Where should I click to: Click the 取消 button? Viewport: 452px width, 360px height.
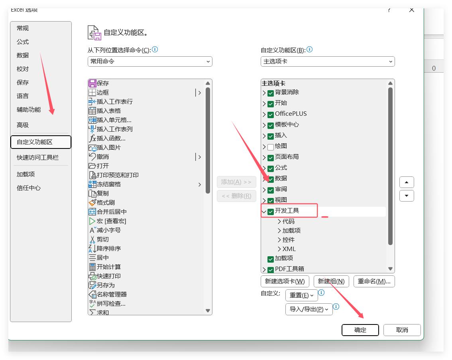[402, 330]
